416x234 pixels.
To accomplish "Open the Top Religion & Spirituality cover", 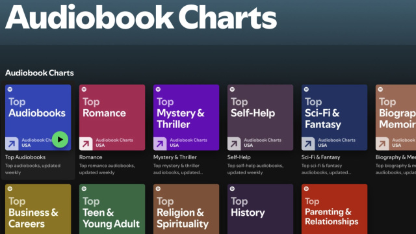I will click(186, 209).
